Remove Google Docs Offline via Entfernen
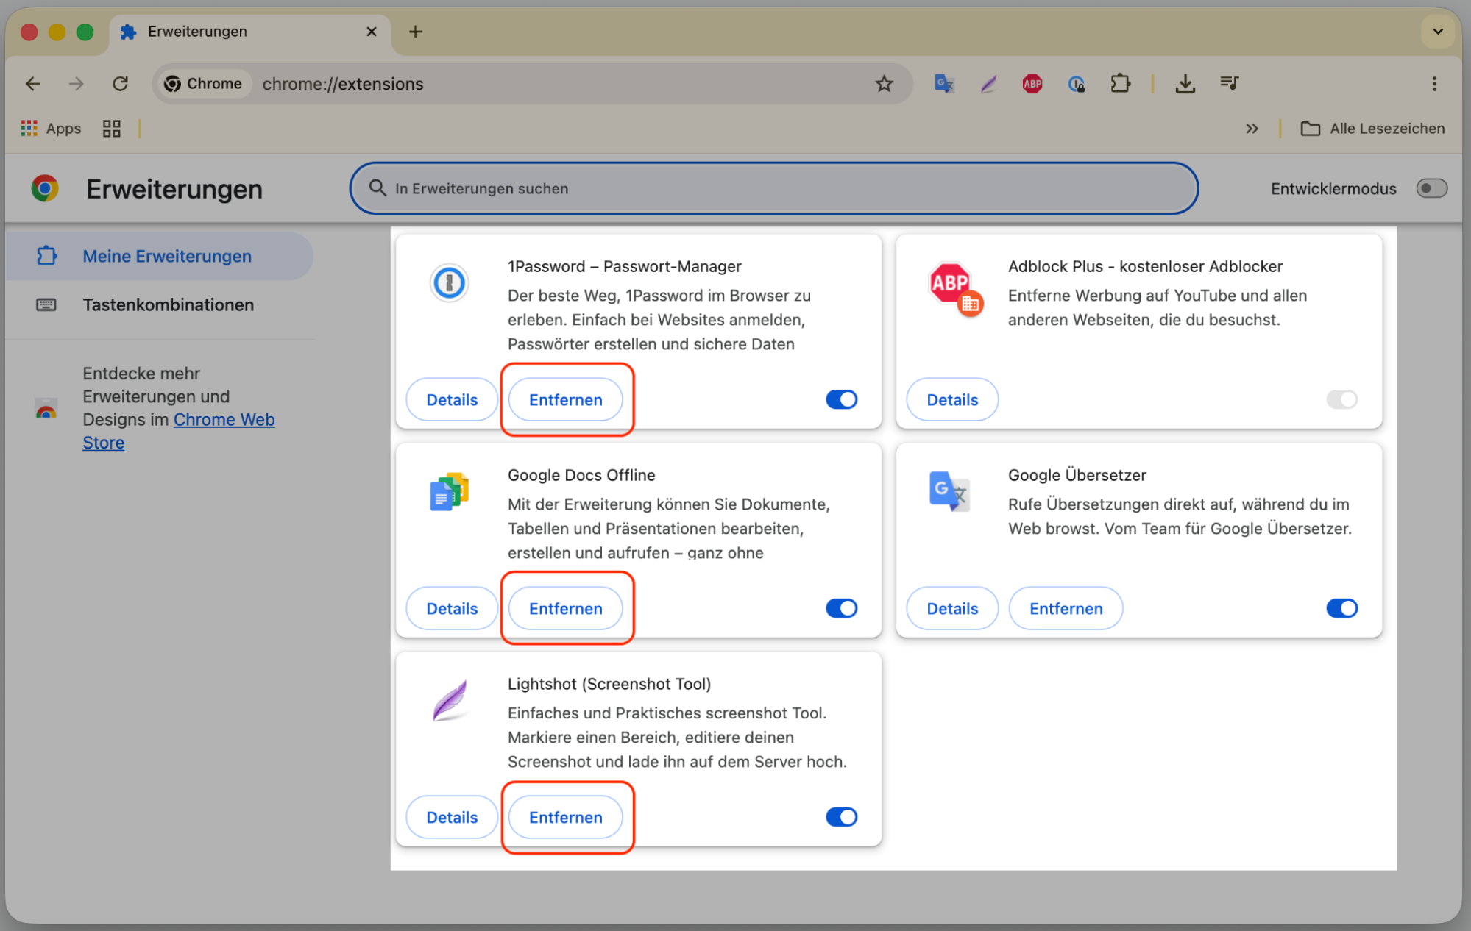 click(x=565, y=608)
